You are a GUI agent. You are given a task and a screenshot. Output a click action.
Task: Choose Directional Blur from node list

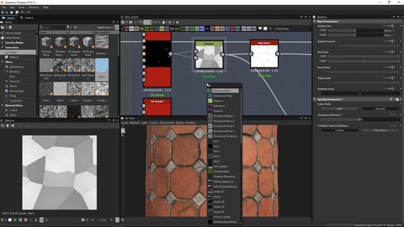coord(223,91)
